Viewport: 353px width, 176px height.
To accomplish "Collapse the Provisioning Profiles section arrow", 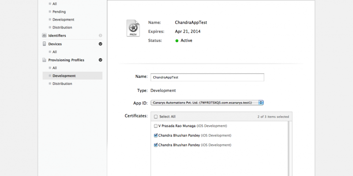I will coord(100,60).
